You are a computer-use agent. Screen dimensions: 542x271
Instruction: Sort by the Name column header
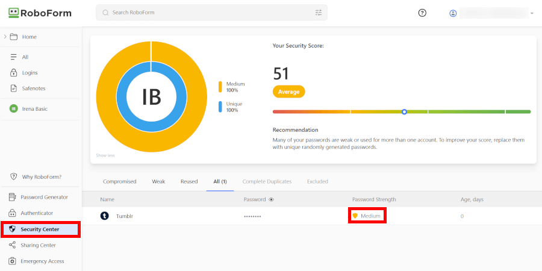coord(107,199)
